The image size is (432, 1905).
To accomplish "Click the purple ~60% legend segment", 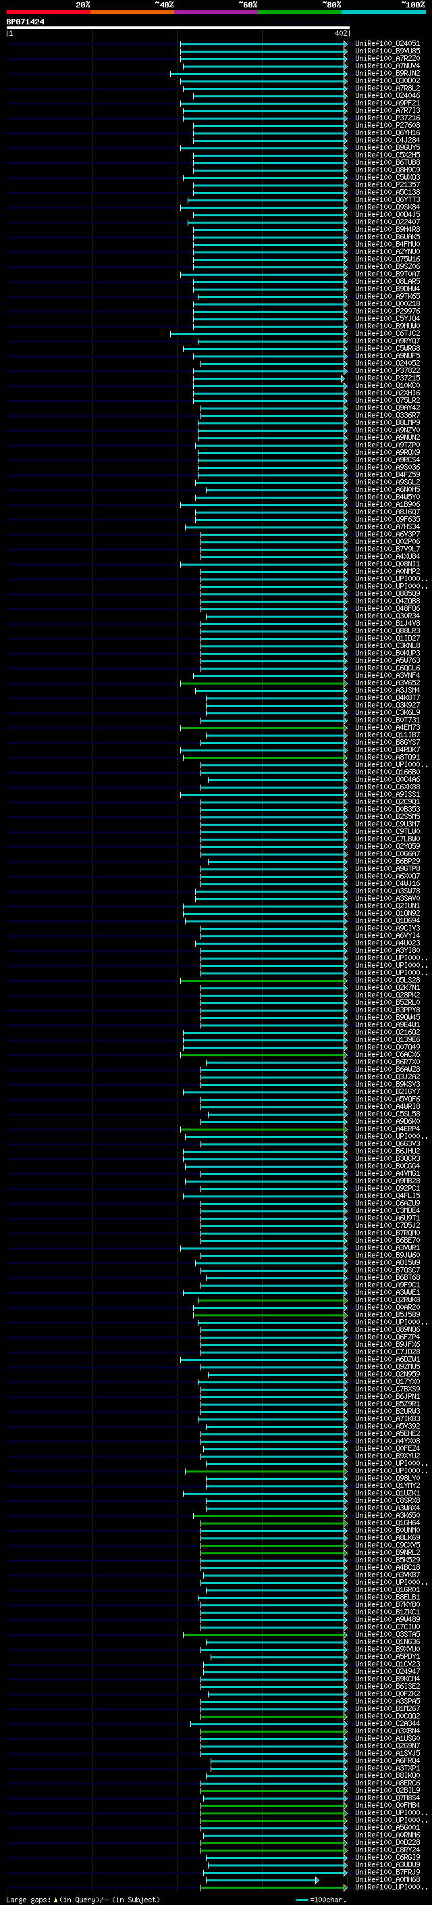I will coord(217,12).
